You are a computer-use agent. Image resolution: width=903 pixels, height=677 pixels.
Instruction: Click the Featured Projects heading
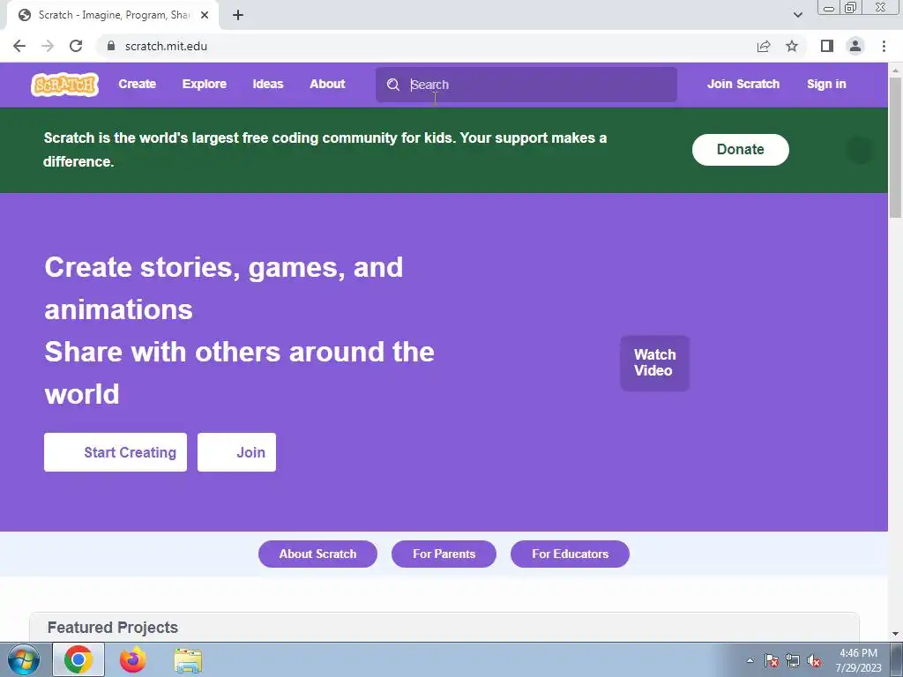point(113,628)
